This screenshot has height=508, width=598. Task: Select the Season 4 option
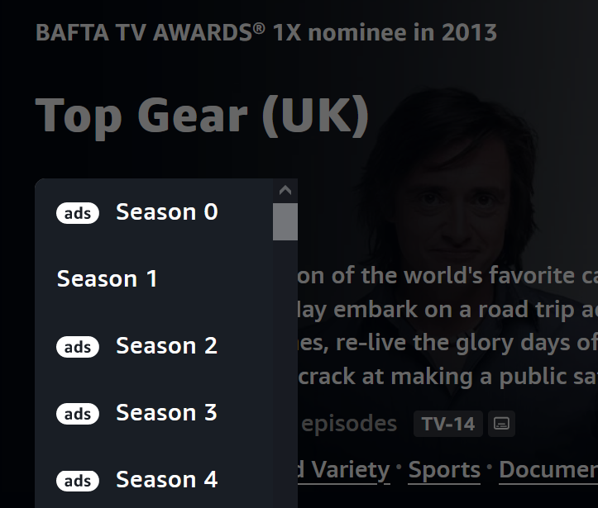(x=166, y=479)
